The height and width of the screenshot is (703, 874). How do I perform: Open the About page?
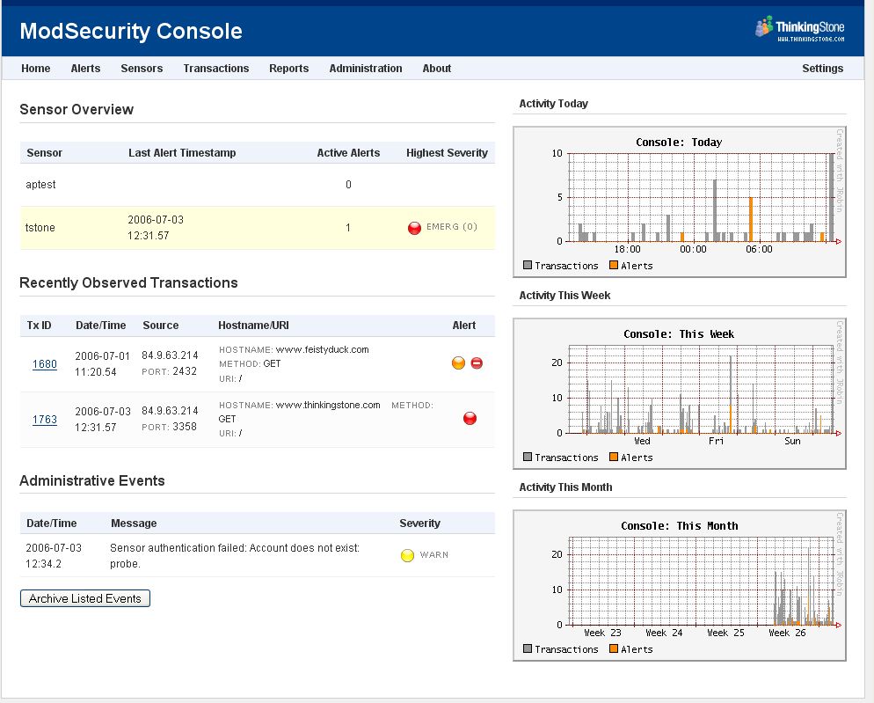click(x=436, y=68)
